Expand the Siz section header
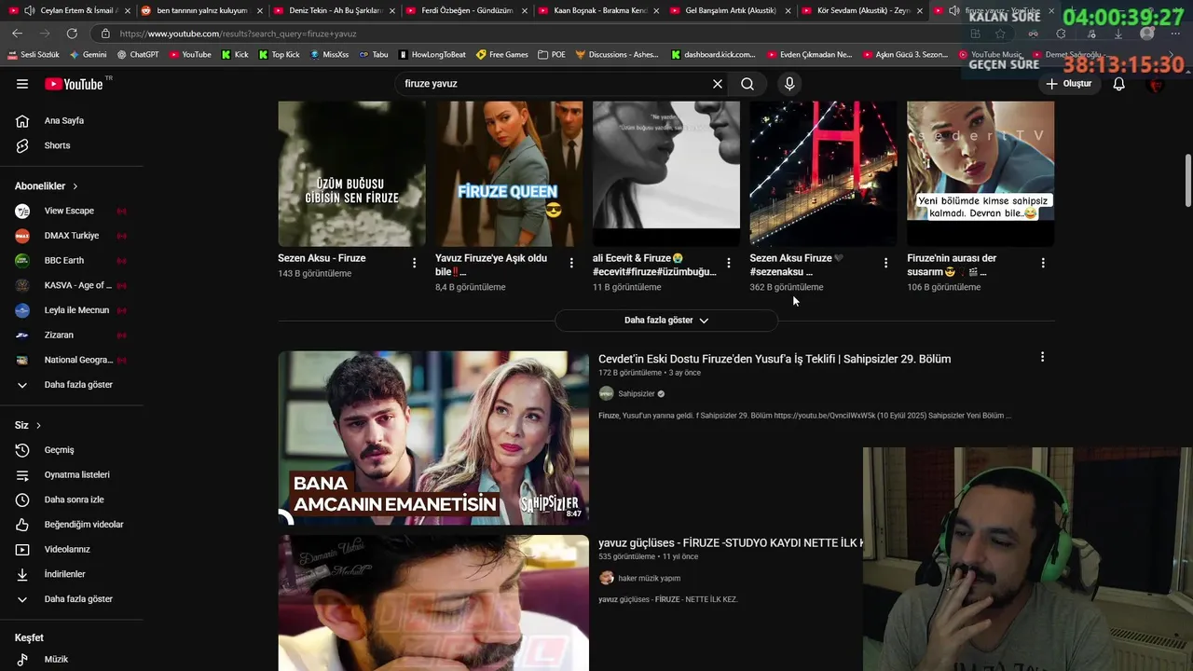The height and width of the screenshot is (671, 1193). [28, 425]
